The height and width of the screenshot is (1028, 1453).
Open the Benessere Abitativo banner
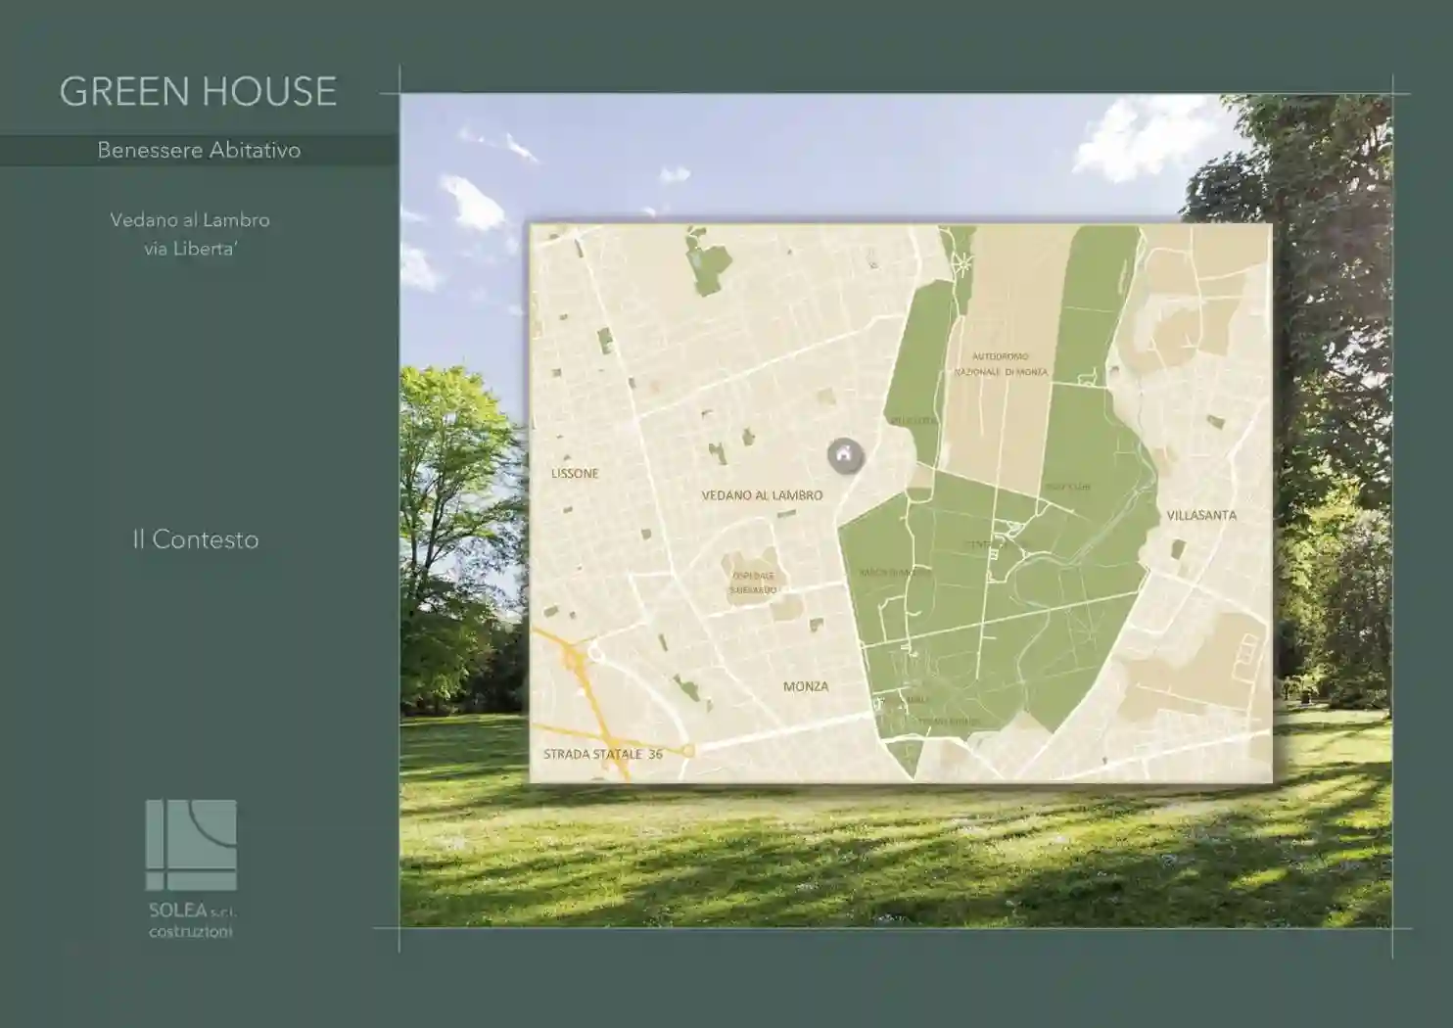199,150
